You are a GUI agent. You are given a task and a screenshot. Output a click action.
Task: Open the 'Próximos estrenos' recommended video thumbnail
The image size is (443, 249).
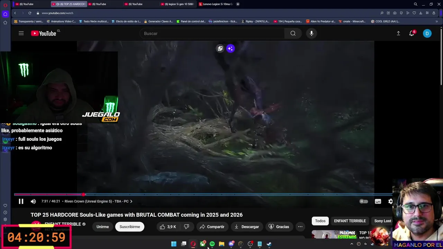tap(334, 235)
